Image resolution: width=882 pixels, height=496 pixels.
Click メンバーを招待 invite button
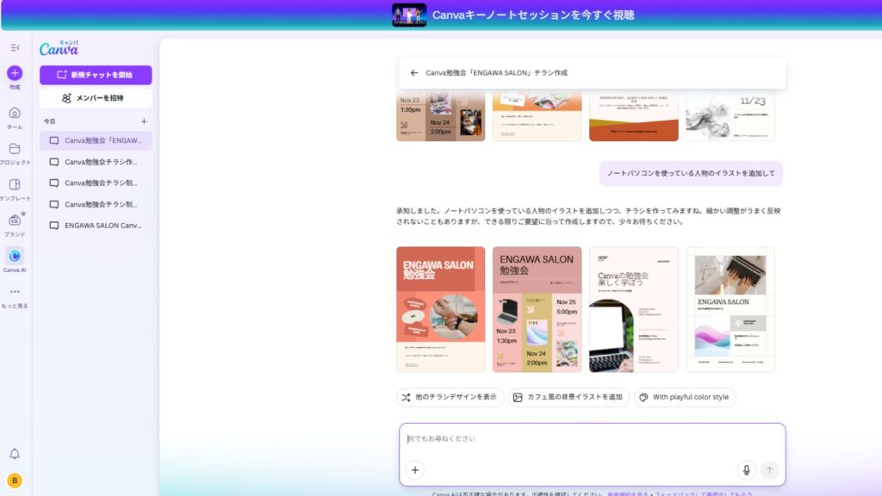96,98
